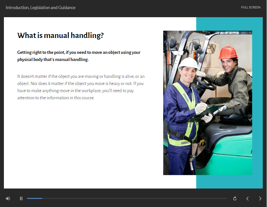Click the blue slide progress bar
This screenshot has width=267, height=207.
coord(127,199)
